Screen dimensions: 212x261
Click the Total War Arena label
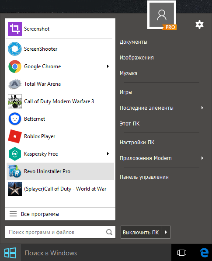pos(42,84)
